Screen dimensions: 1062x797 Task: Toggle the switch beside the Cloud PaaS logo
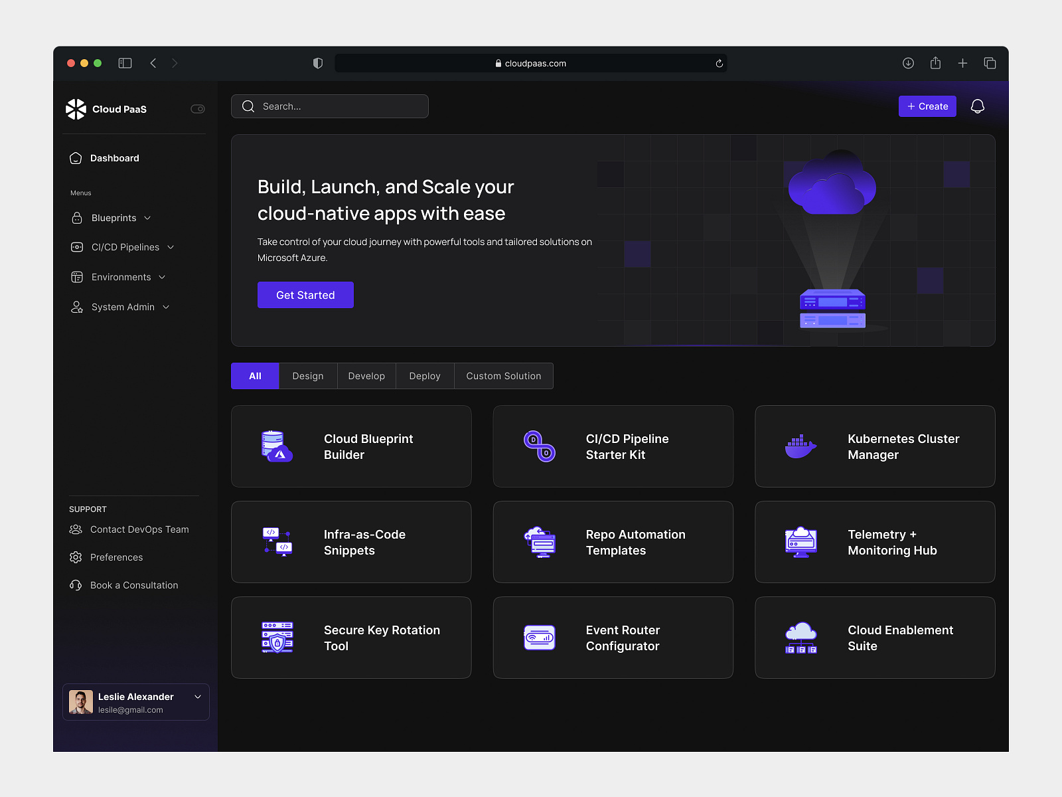pyautogui.click(x=197, y=109)
